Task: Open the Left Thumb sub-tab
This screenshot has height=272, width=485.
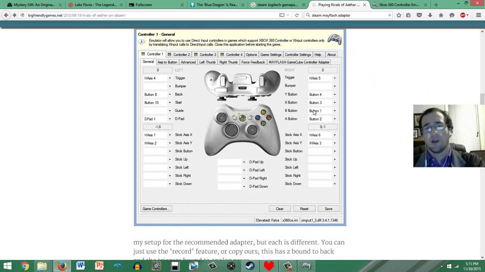Action: (x=207, y=62)
